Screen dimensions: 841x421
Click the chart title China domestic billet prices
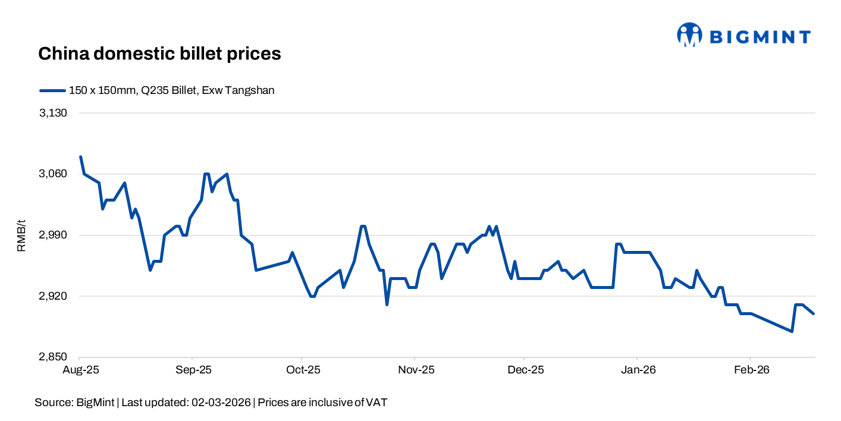[159, 54]
